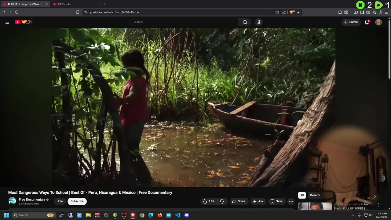Close the Most Dangerous Ways tab

click(46, 4)
